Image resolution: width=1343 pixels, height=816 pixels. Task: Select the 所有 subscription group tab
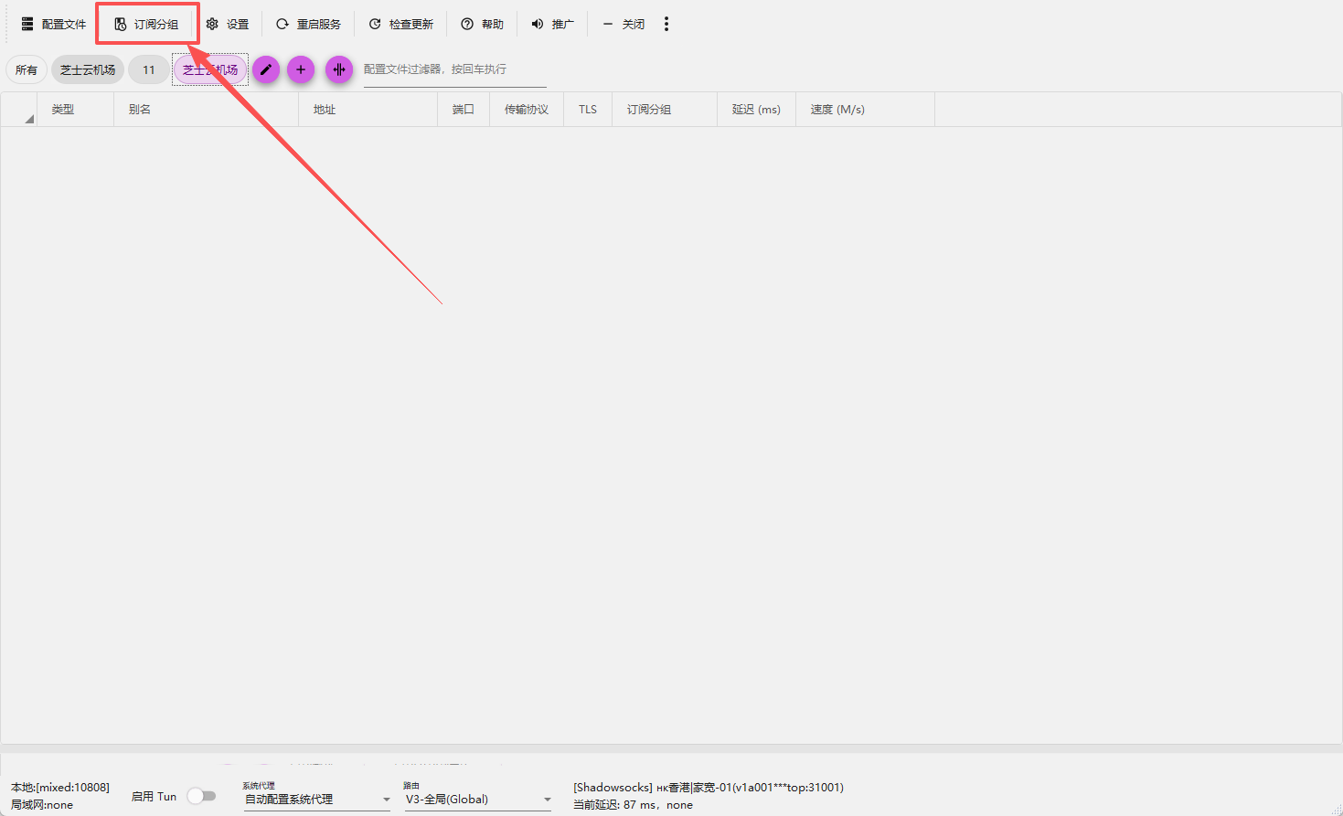[27, 69]
